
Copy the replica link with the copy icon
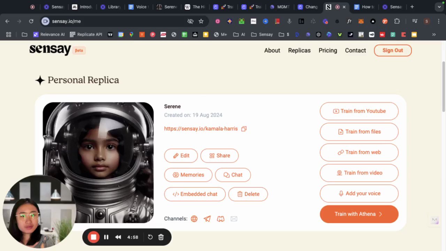pos(244,129)
